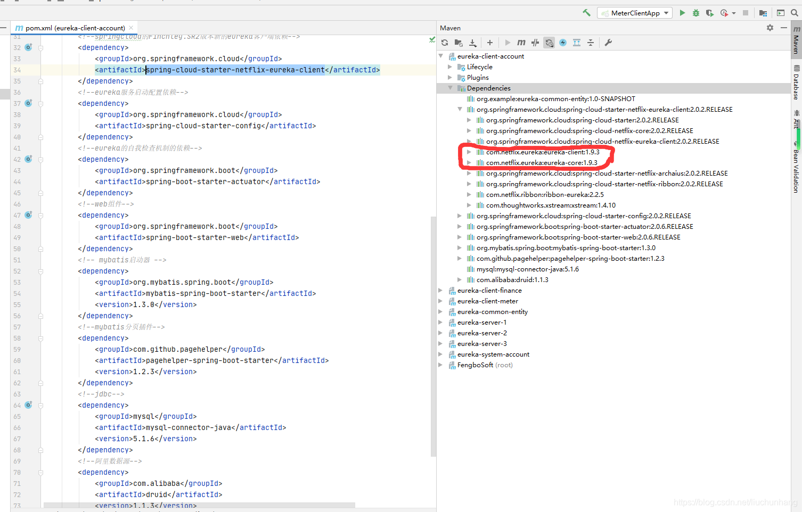The width and height of the screenshot is (802, 512).
Task: Click the editor vertical scrollbar
Action: (x=433, y=336)
